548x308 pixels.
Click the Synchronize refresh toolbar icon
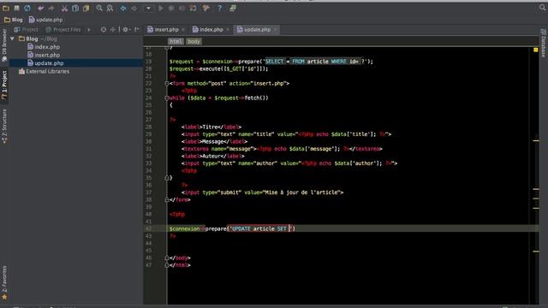coord(27,8)
